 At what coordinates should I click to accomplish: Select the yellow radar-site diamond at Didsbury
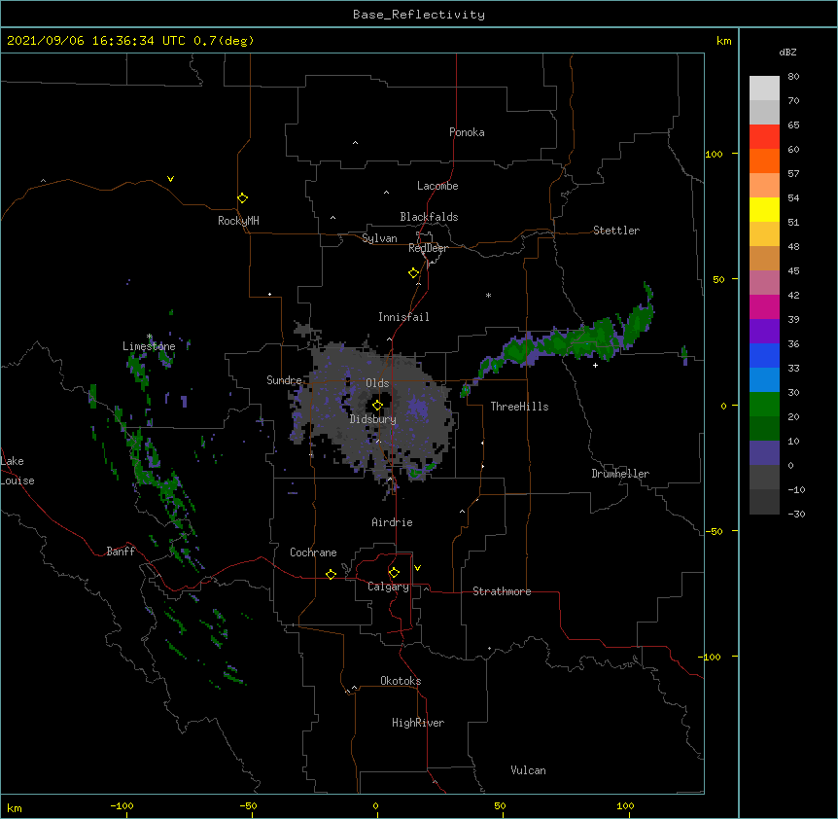pyautogui.click(x=377, y=406)
